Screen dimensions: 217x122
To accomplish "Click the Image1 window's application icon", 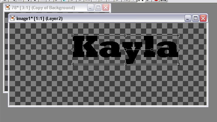I will (12, 18).
